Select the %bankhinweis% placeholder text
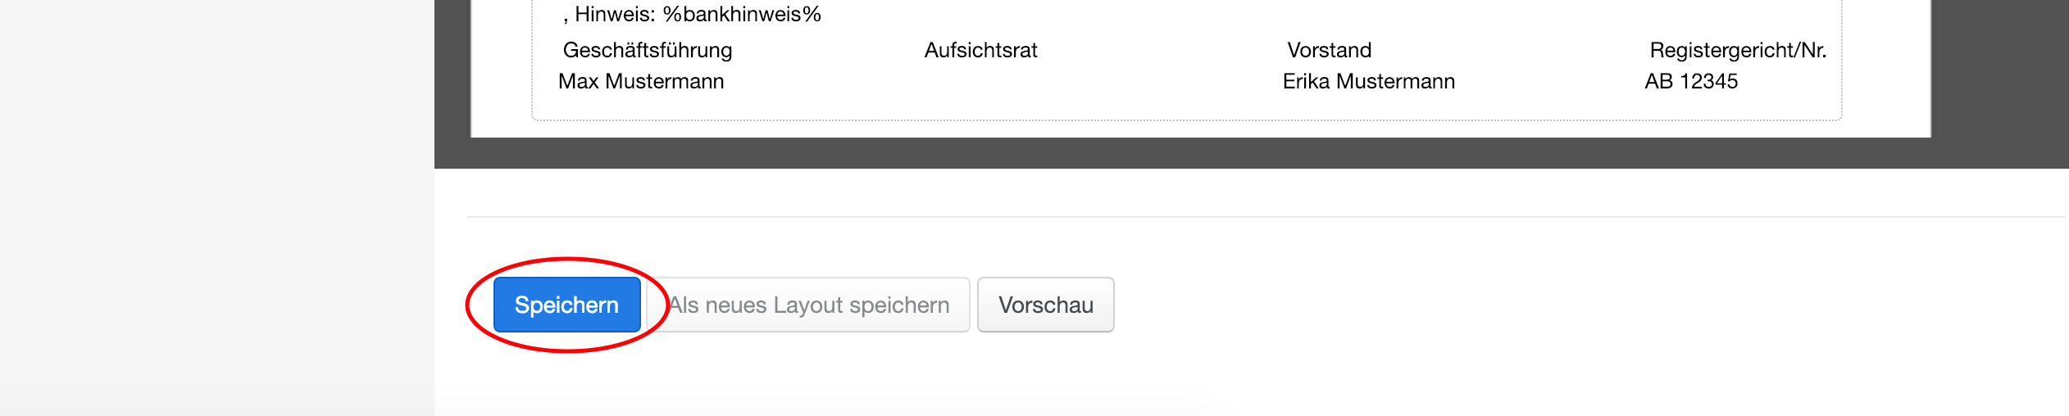The image size is (2069, 416). point(742,14)
